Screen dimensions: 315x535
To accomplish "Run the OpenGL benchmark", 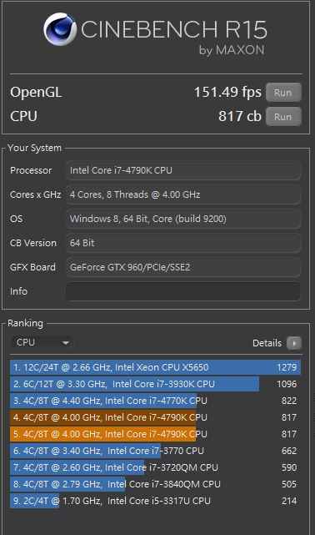I will 283,93.
